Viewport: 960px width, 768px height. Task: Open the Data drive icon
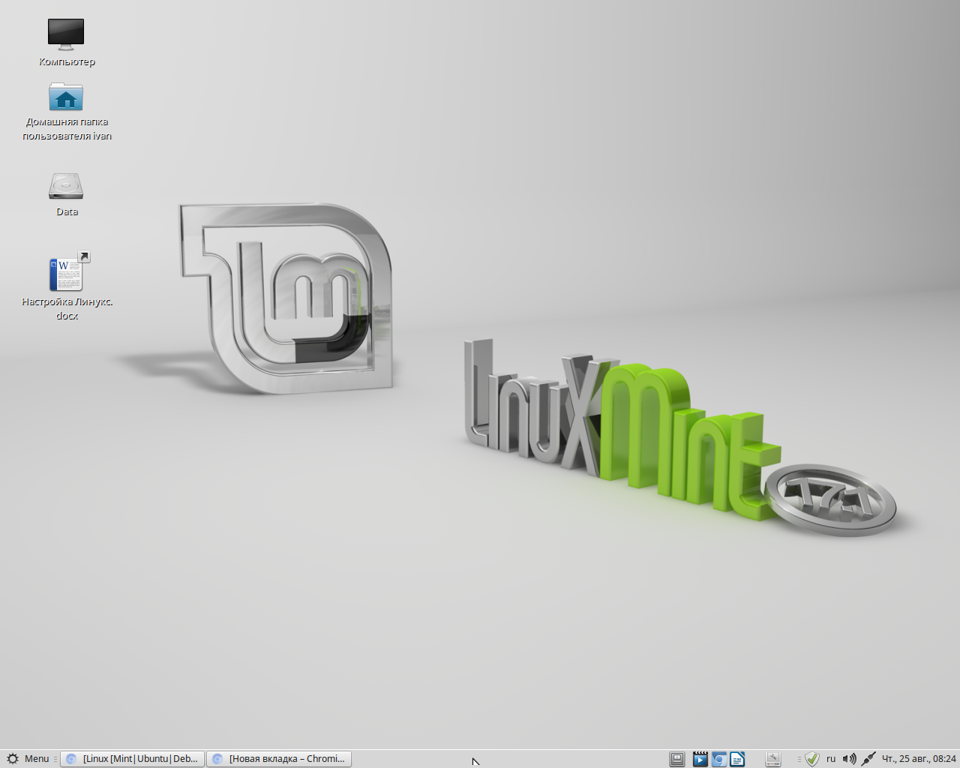click(x=66, y=186)
